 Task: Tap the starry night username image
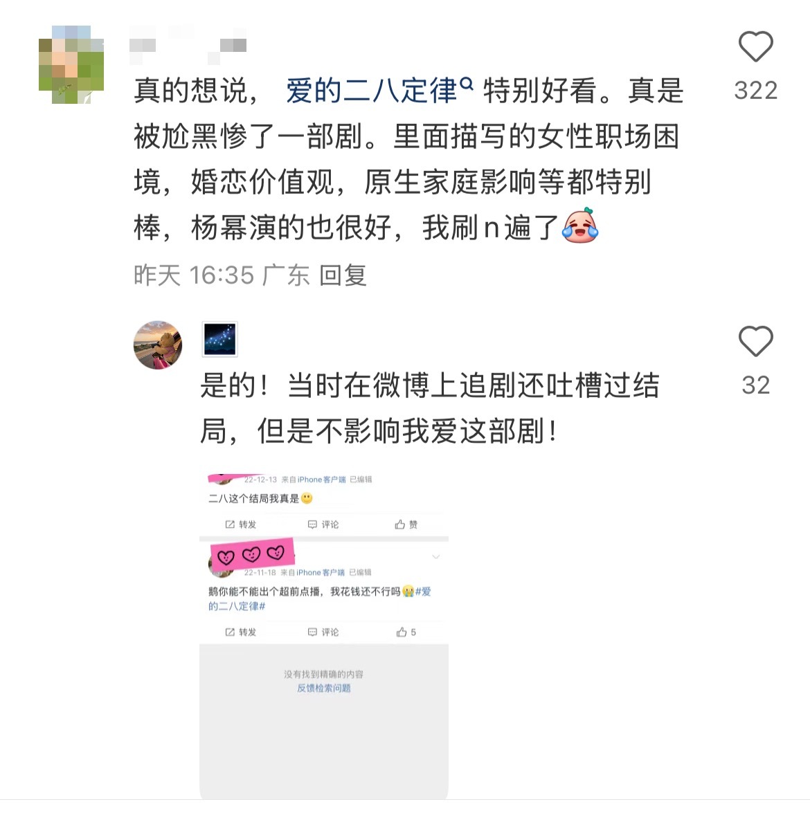click(219, 339)
